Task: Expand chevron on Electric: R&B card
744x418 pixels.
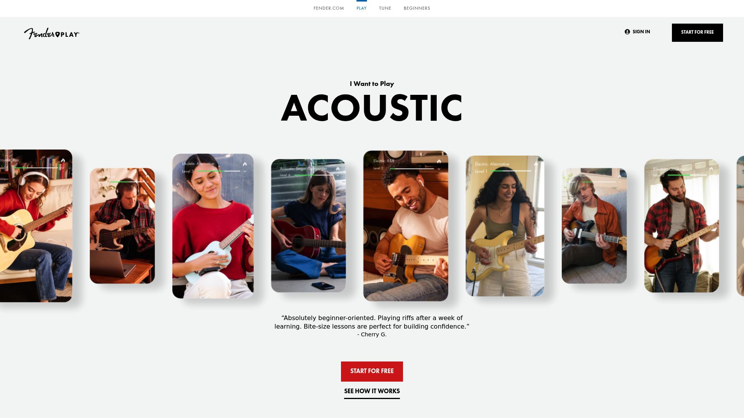Action: point(439,169)
